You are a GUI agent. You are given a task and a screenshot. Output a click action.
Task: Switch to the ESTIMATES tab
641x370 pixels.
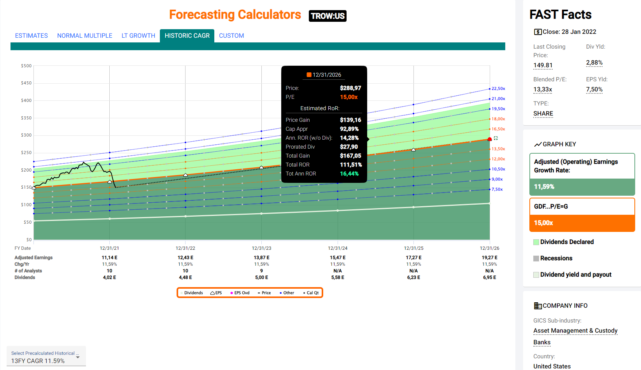tap(32, 36)
